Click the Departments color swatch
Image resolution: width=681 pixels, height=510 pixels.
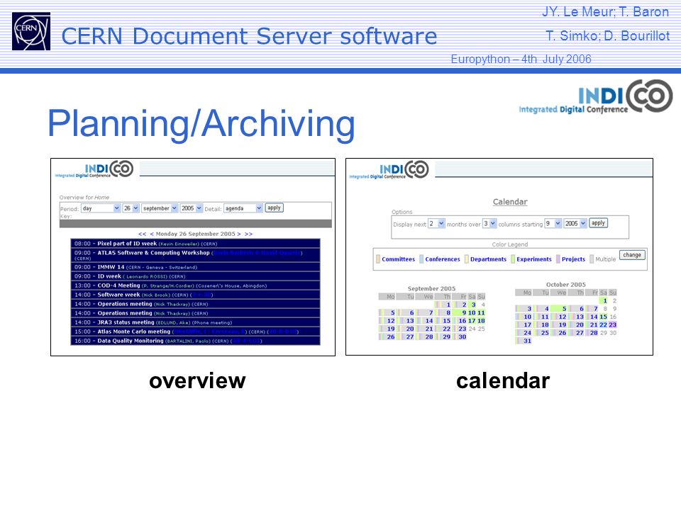pos(467,259)
